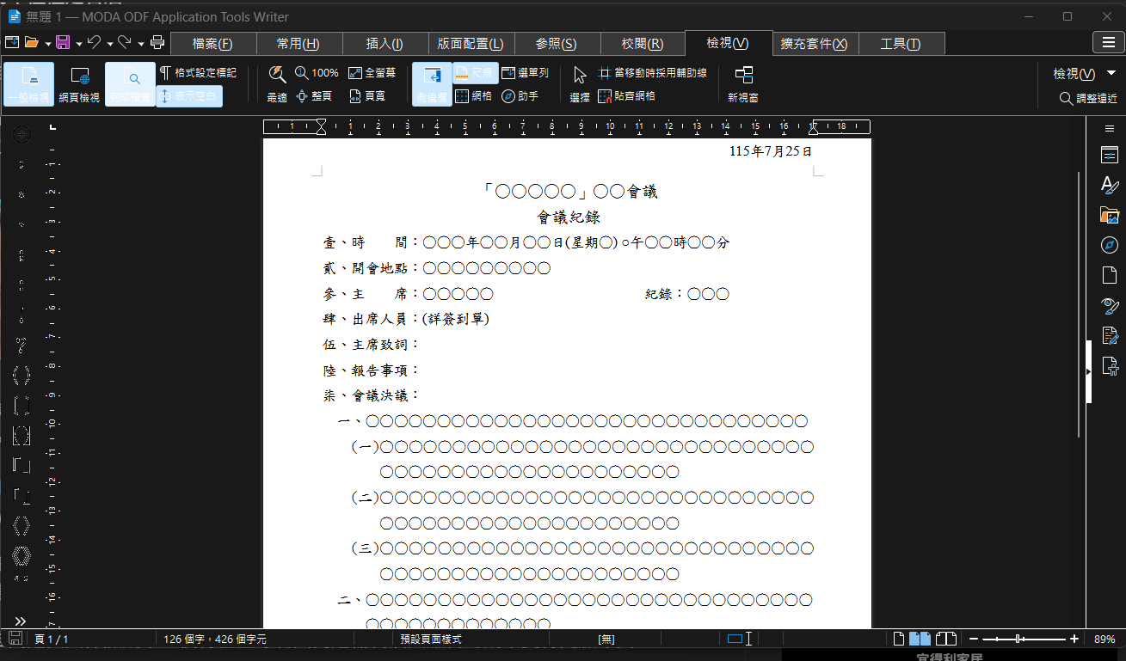Toggle 格式設定標記 formatting marks
Image resolution: width=1126 pixels, height=661 pixels.
[x=198, y=73]
